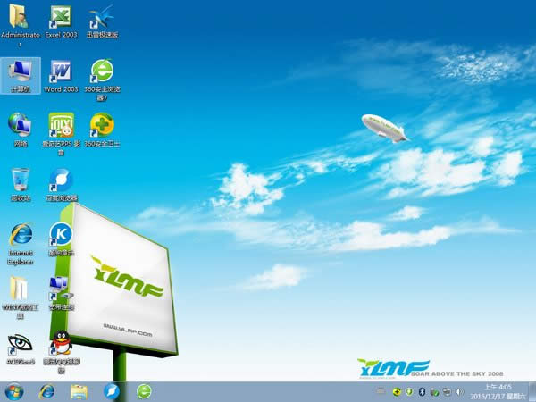Open the Bluetooth tray icon
Screen dimensions: 536x402
click(422, 392)
